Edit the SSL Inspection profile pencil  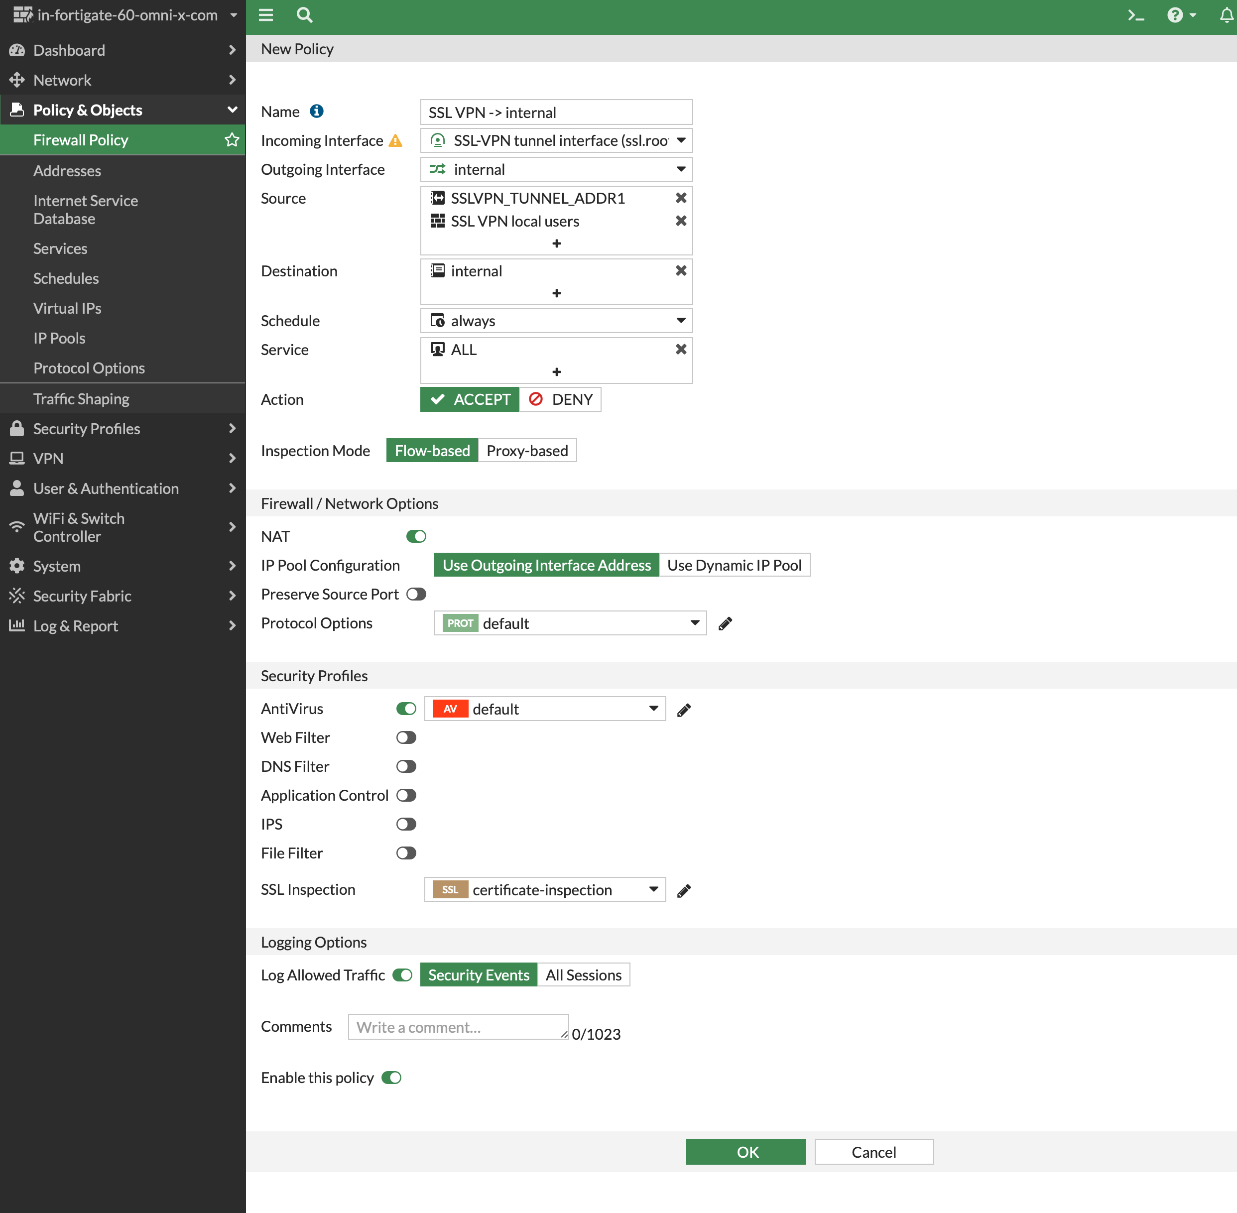683,891
